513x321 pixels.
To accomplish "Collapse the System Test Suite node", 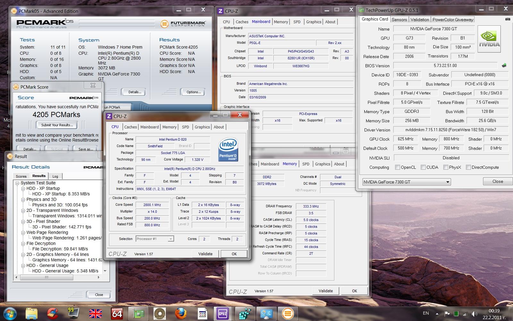I will [x=17, y=183].
